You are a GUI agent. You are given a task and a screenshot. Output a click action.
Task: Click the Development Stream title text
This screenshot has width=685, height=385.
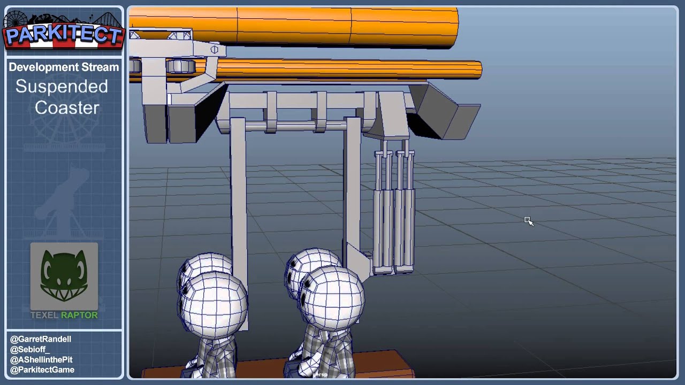pyautogui.click(x=64, y=67)
